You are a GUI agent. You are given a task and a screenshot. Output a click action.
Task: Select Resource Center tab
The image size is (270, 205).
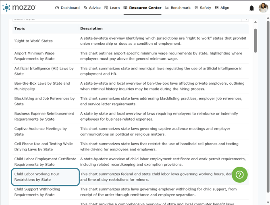pyautogui.click(x=143, y=8)
